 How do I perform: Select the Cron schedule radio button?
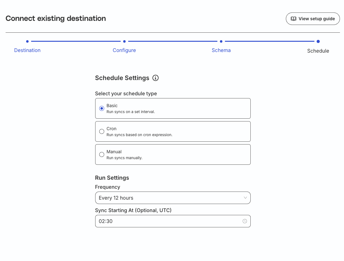102,131
